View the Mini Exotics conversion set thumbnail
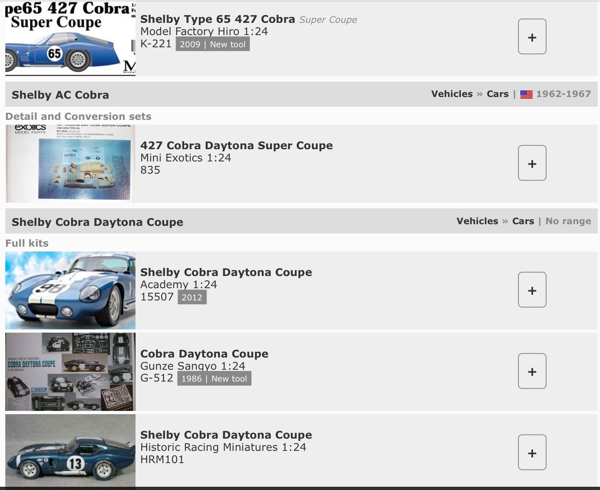The height and width of the screenshot is (490, 600). pyautogui.click(x=70, y=163)
